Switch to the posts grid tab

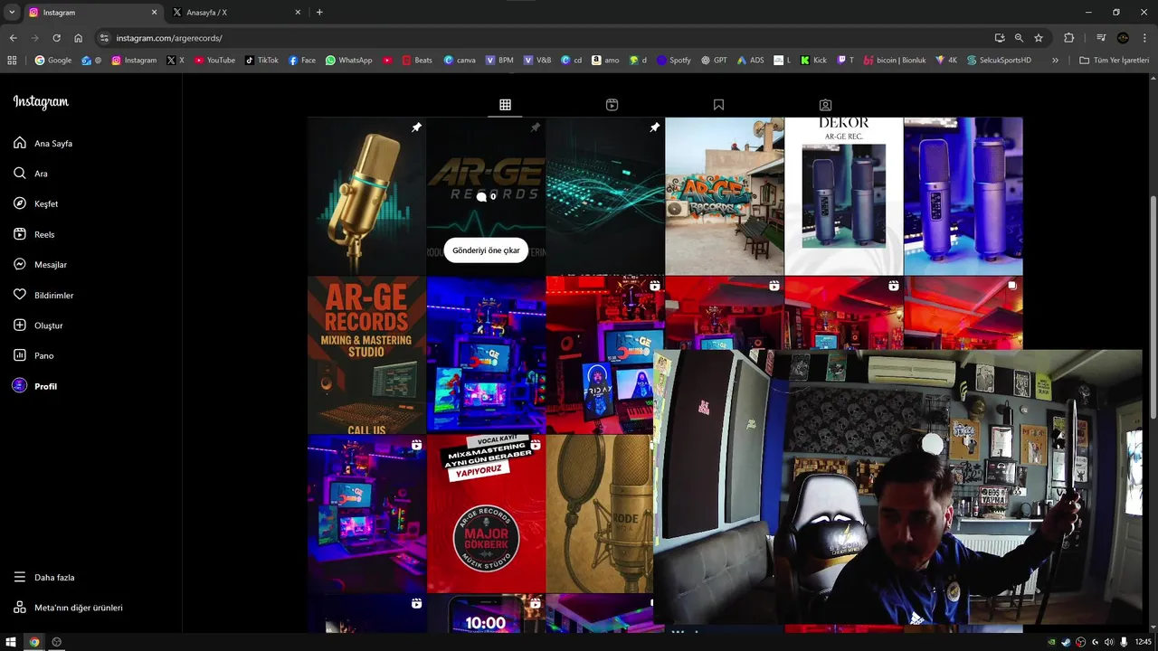pos(505,105)
